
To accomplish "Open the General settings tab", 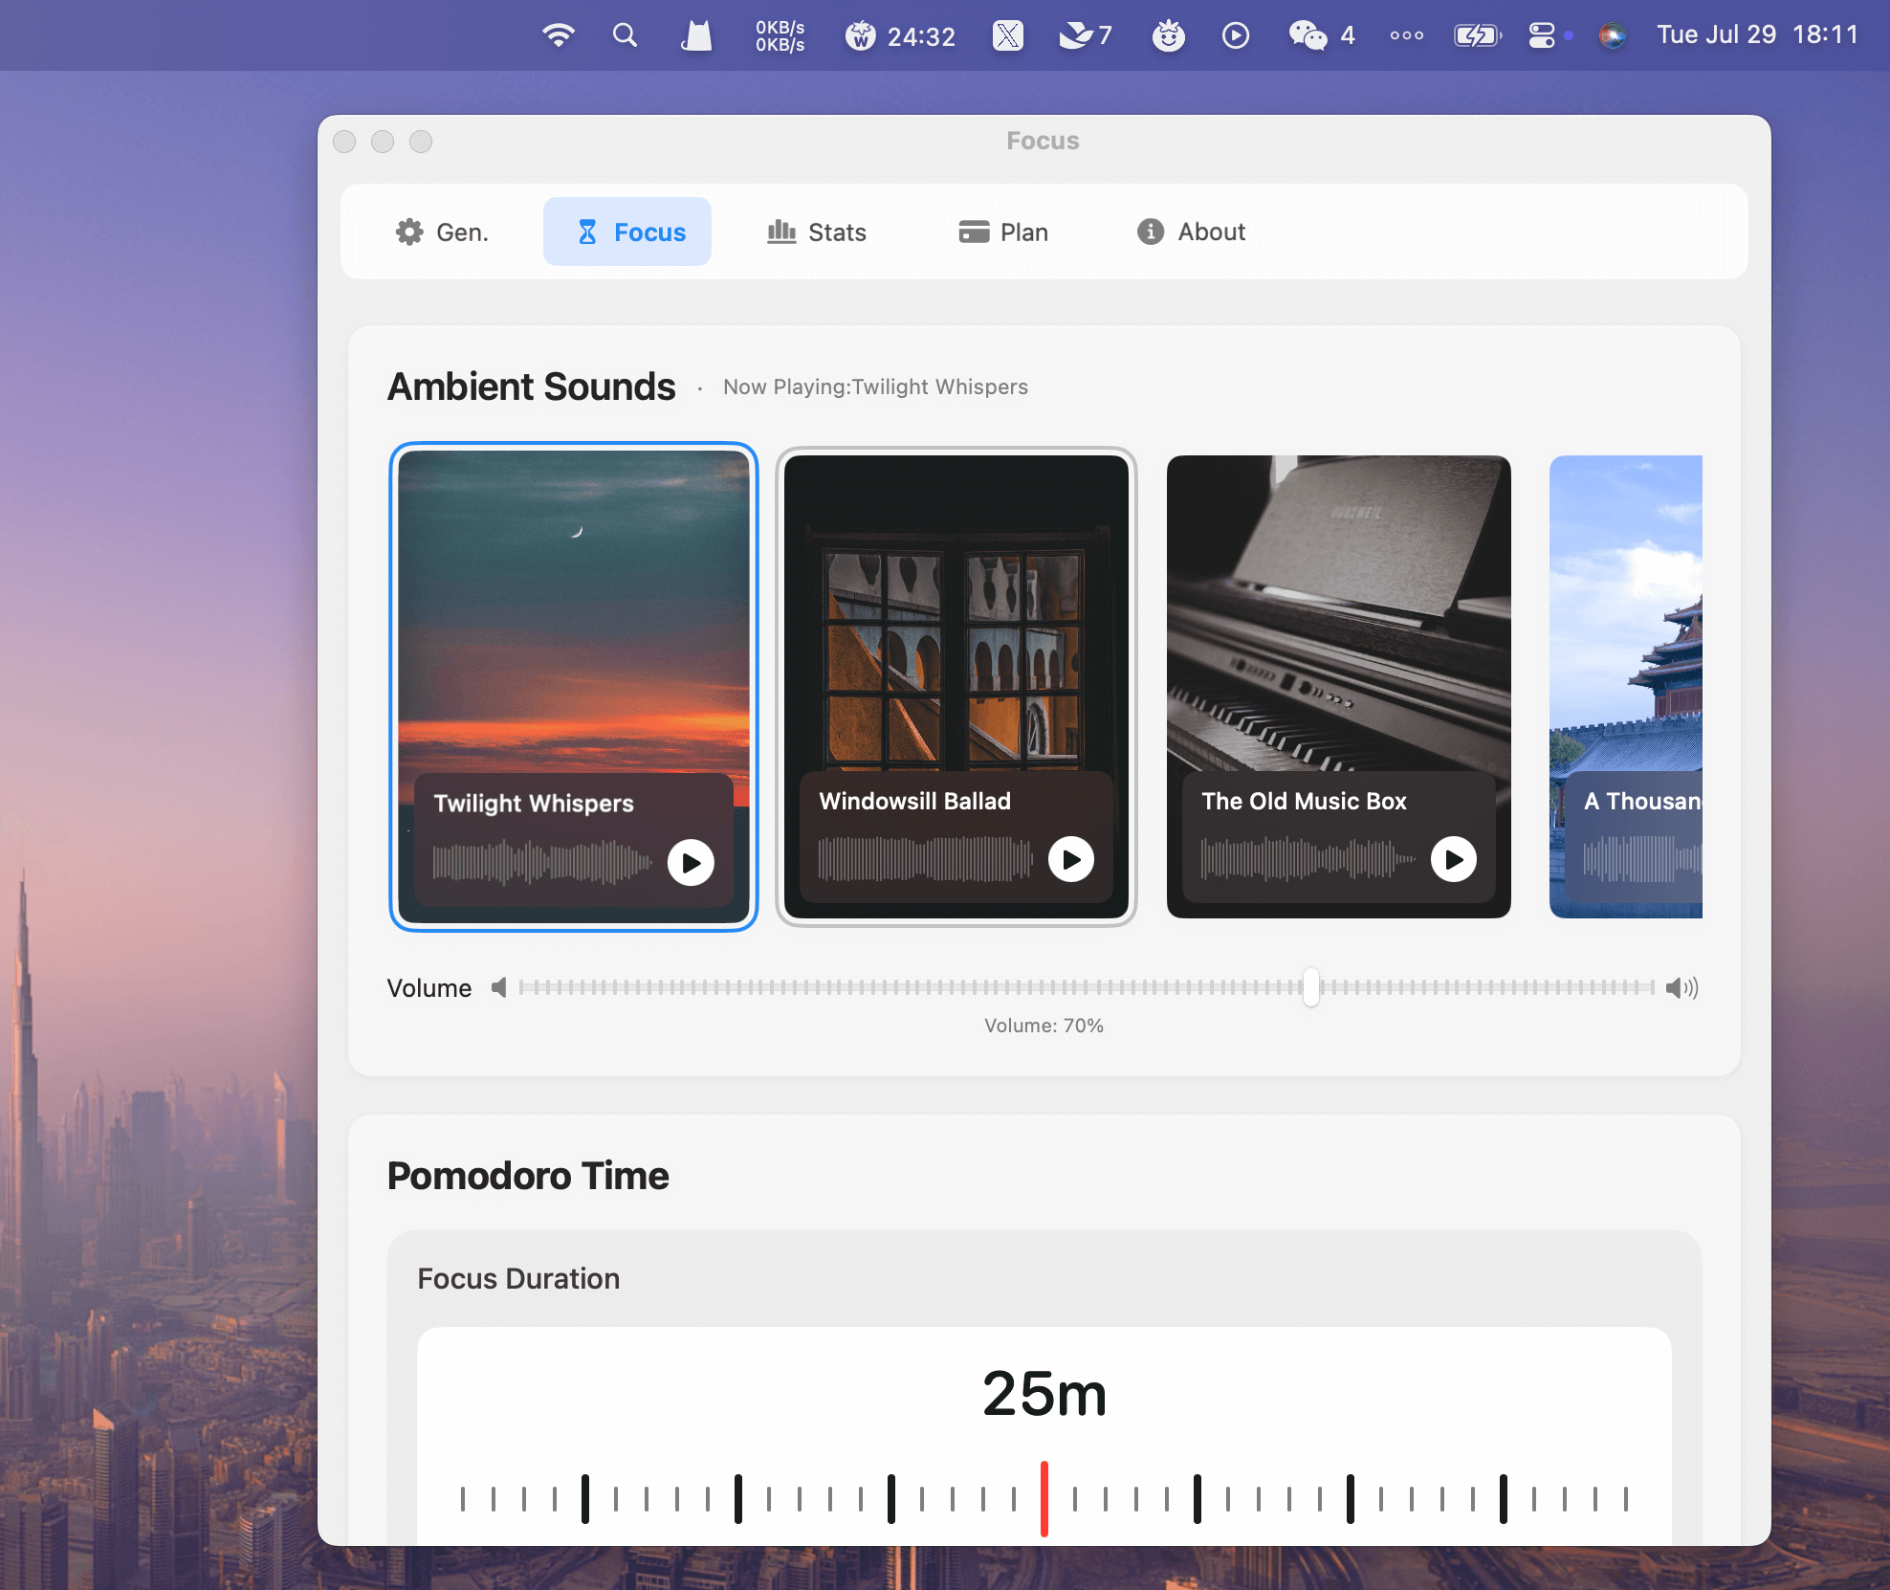I will click(442, 232).
